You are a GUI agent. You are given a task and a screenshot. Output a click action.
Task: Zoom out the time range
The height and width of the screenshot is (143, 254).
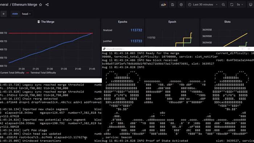click(223, 5)
